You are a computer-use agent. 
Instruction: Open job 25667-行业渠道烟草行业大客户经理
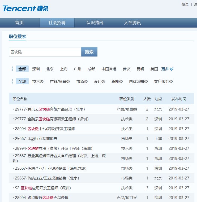click(59, 158)
